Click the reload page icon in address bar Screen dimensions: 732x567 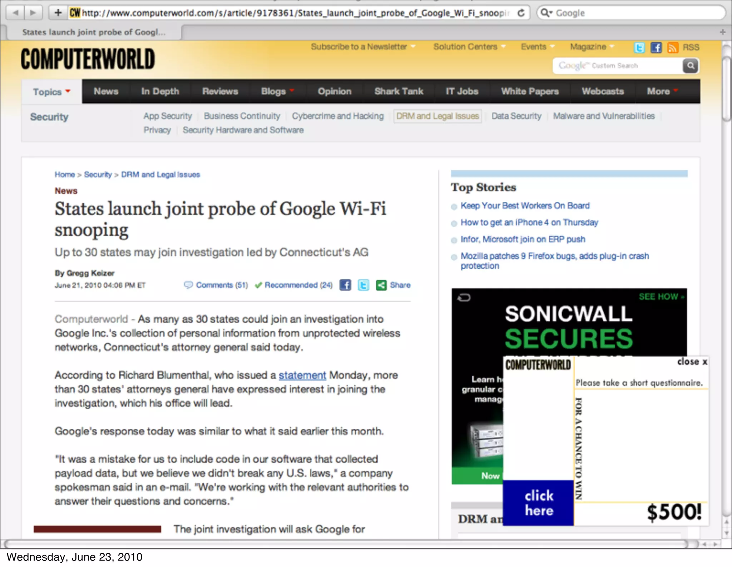coord(521,13)
